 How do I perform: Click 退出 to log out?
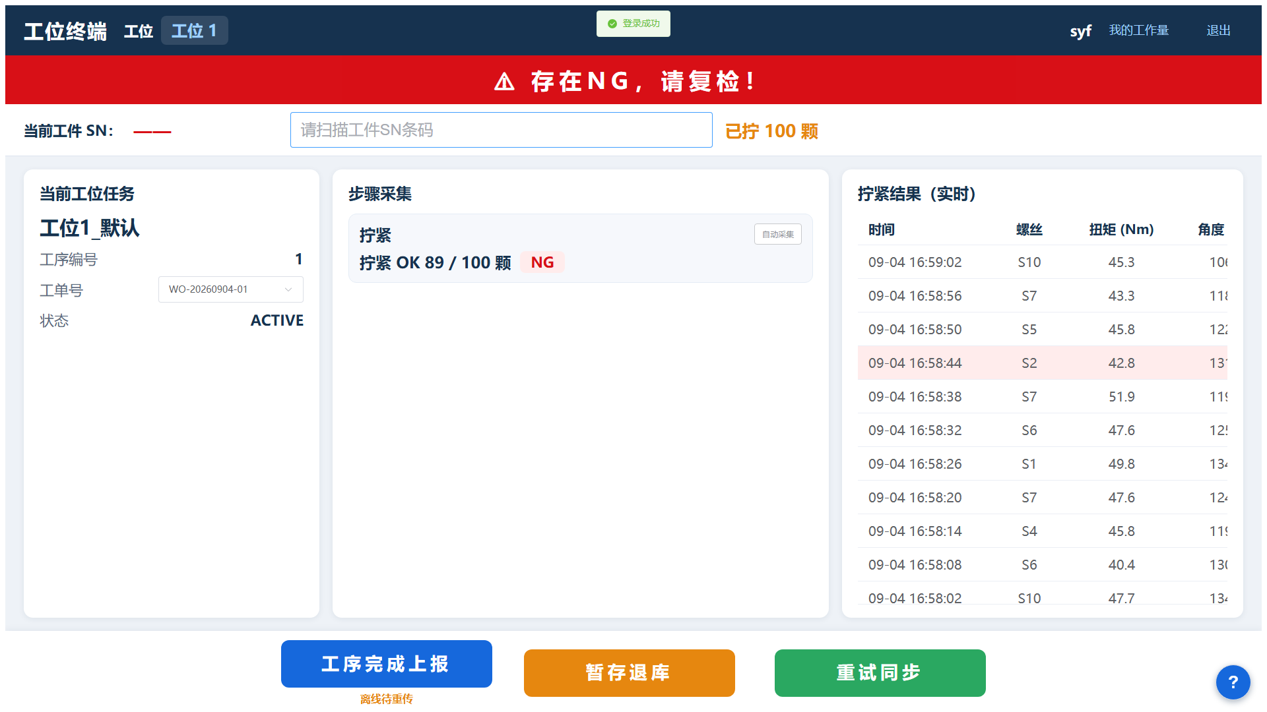pos(1218,30)
